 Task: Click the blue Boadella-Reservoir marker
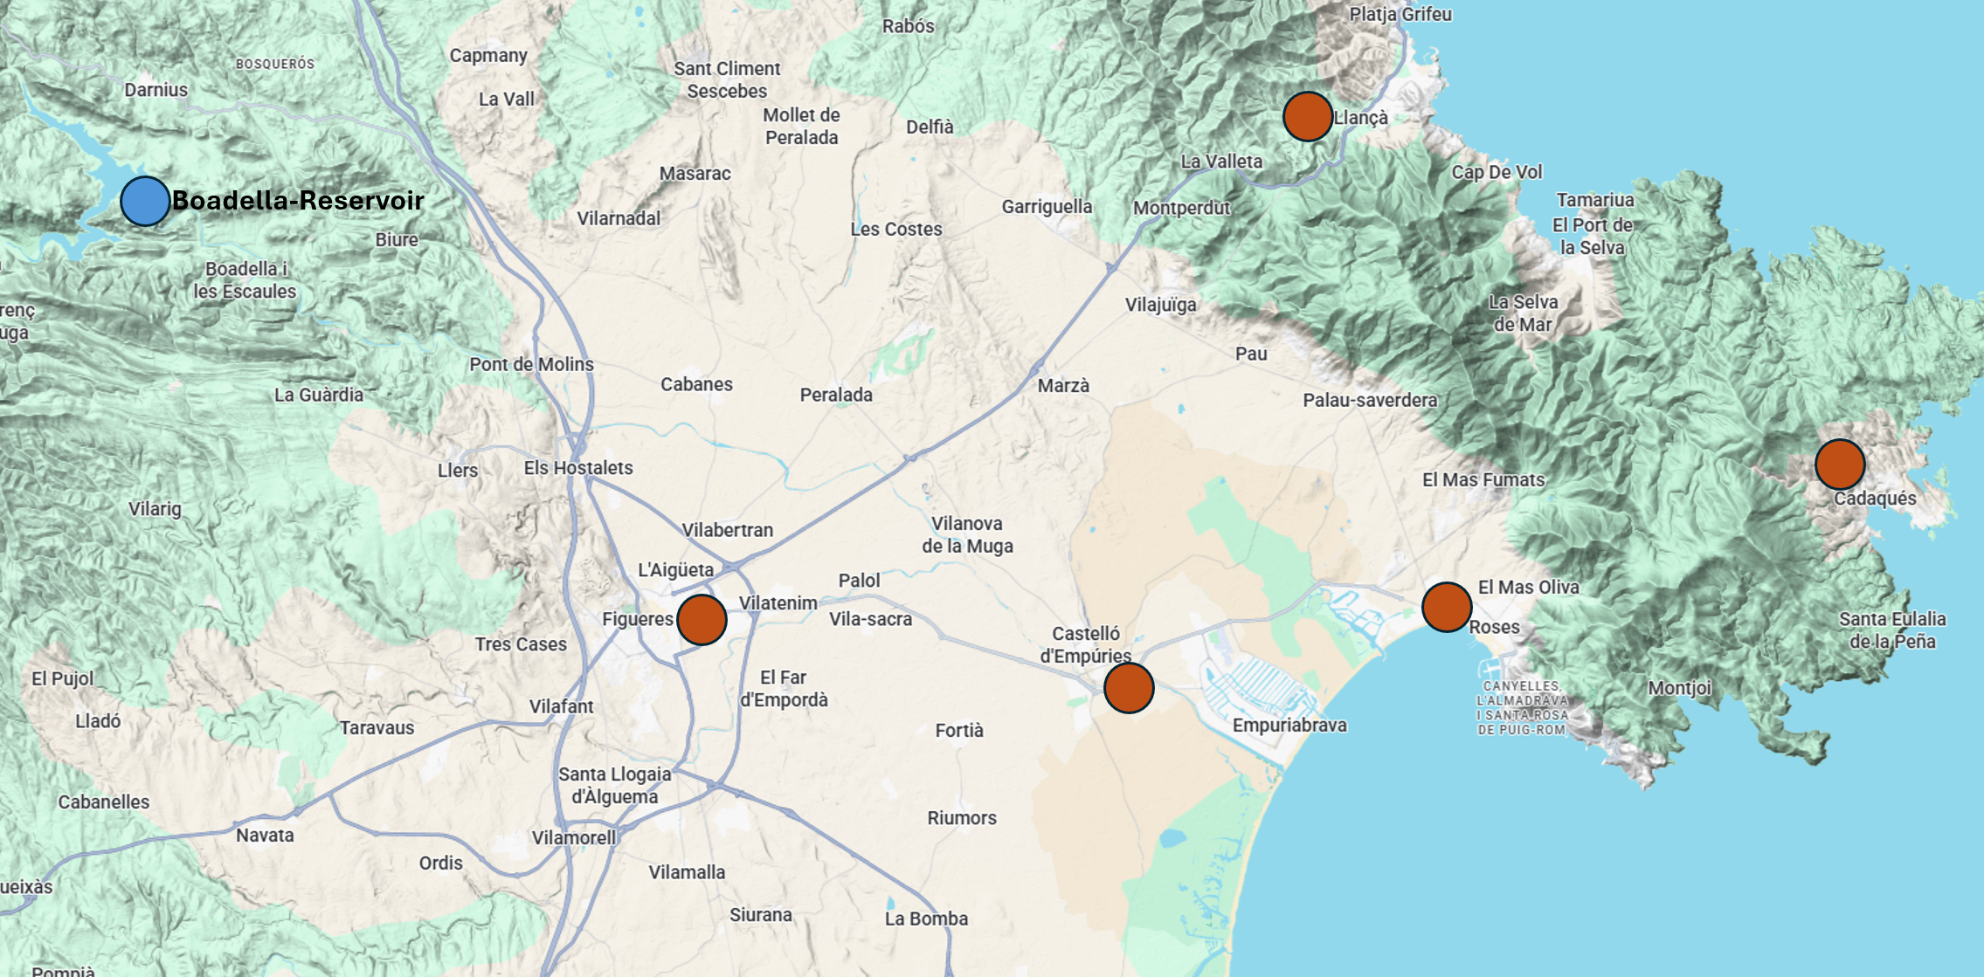pyautogui.click(x=145, y=201)
